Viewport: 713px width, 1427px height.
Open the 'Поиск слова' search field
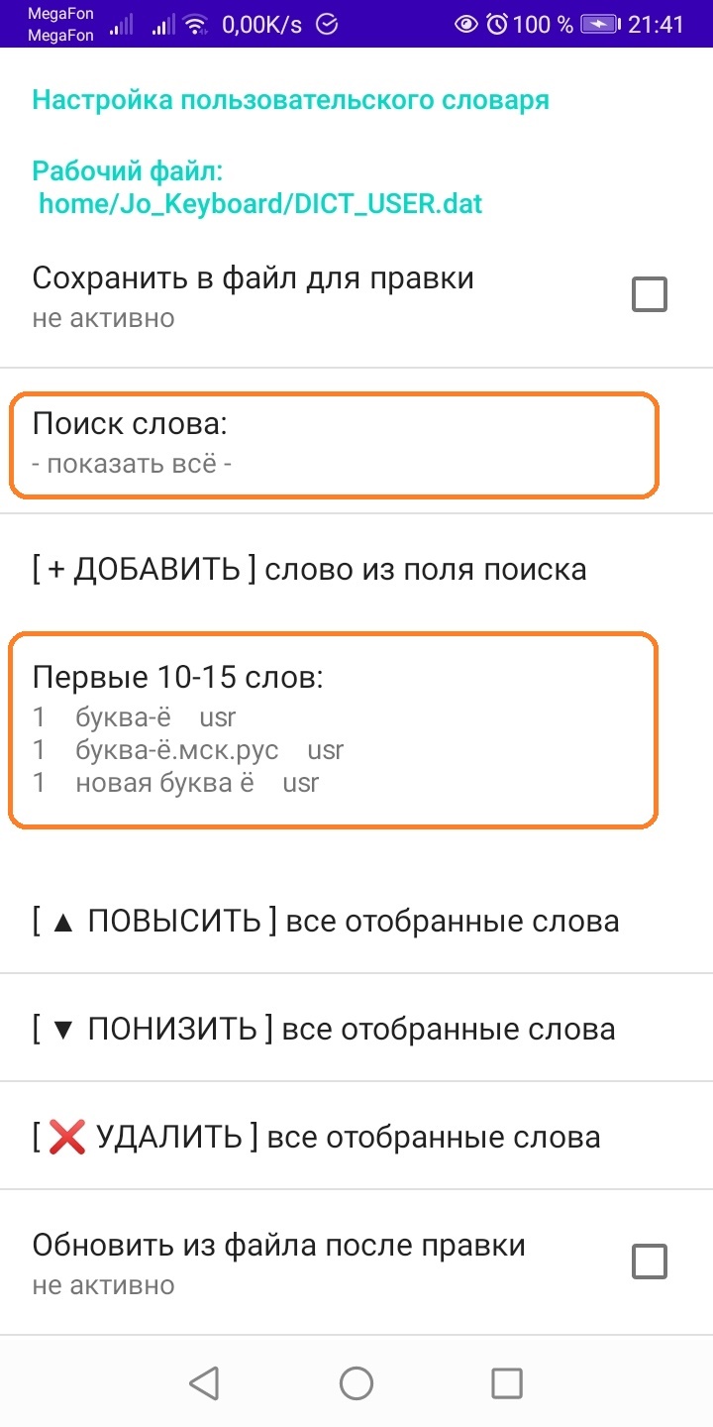pos(334,444)
